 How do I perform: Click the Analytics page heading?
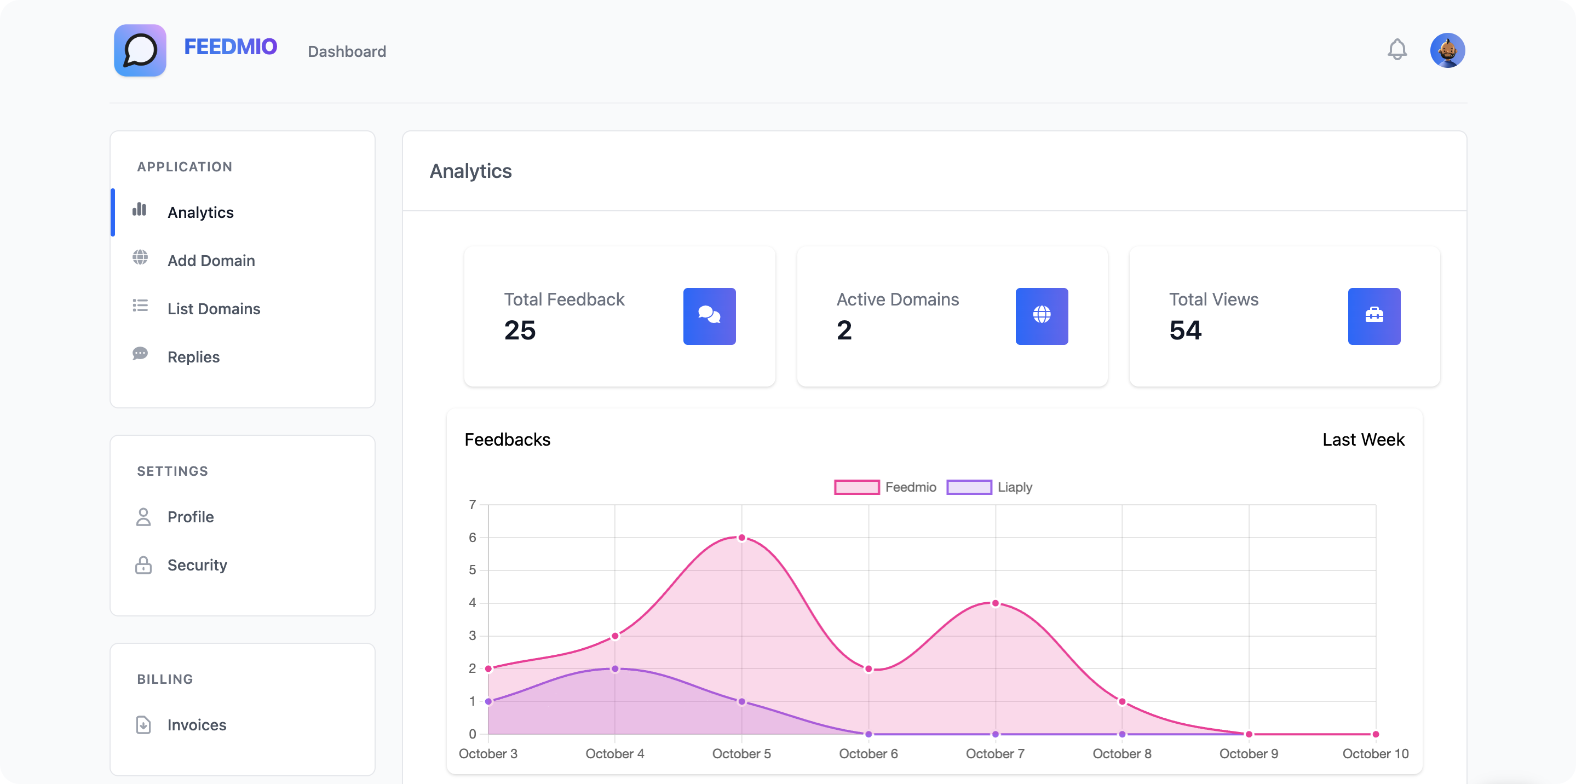pos(470,171)
